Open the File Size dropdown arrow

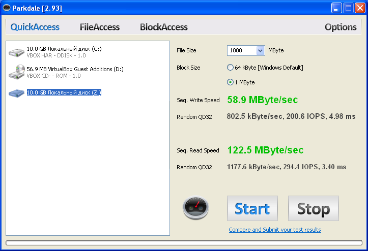pyautogui.click(x=260, y=50)
